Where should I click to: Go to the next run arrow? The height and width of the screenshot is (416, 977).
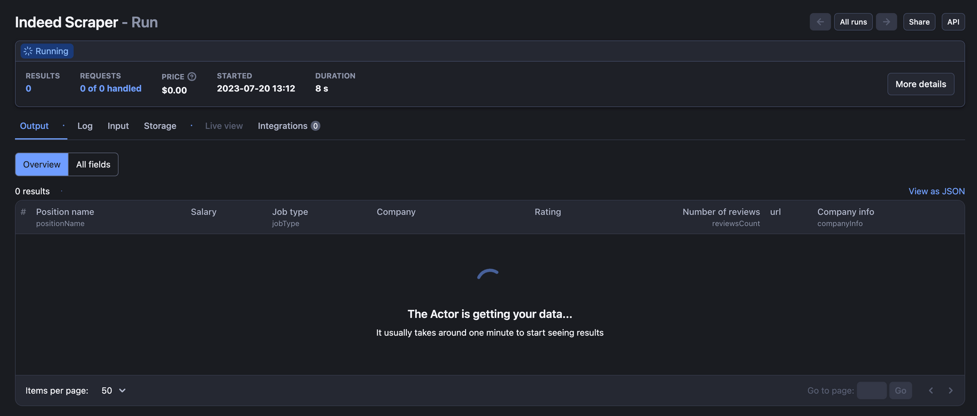(x=886, y=22)
